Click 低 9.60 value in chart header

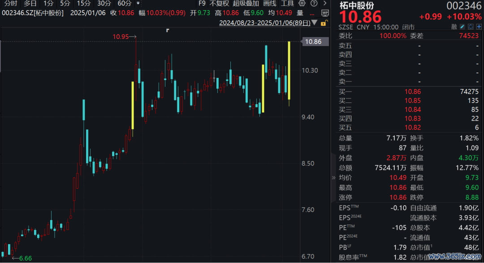click(x=253, y=13)
